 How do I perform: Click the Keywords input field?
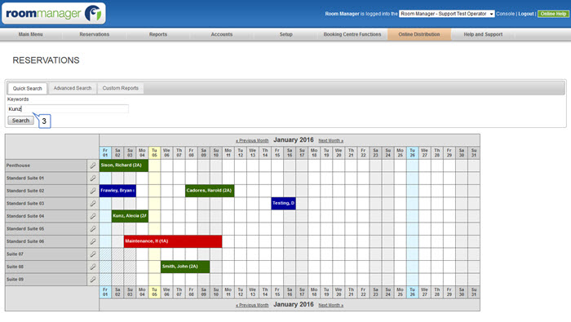tap(68, 108)
